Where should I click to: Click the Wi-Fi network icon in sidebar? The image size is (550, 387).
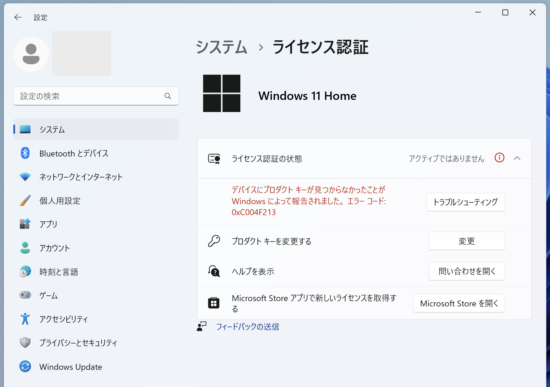click(25, 177)
